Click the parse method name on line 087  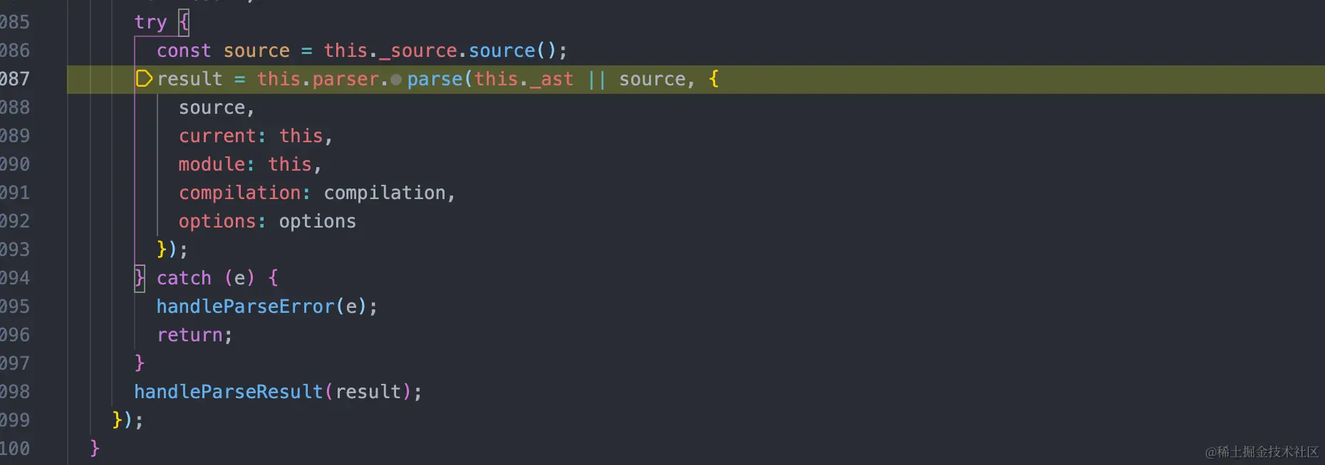435,79
